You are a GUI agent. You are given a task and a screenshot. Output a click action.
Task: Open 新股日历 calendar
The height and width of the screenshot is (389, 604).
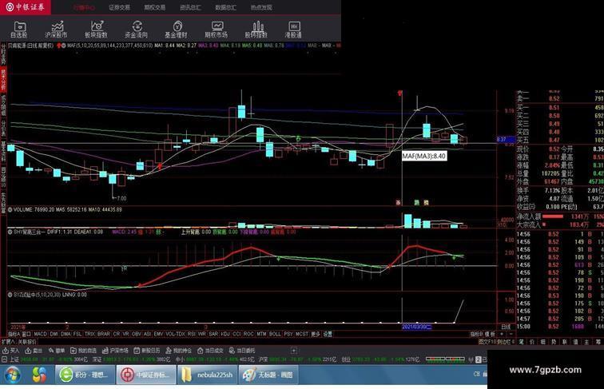click(x=147, y=351)
